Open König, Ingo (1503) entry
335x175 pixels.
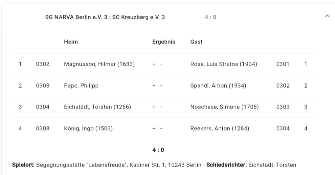click(x=88, y=128)
